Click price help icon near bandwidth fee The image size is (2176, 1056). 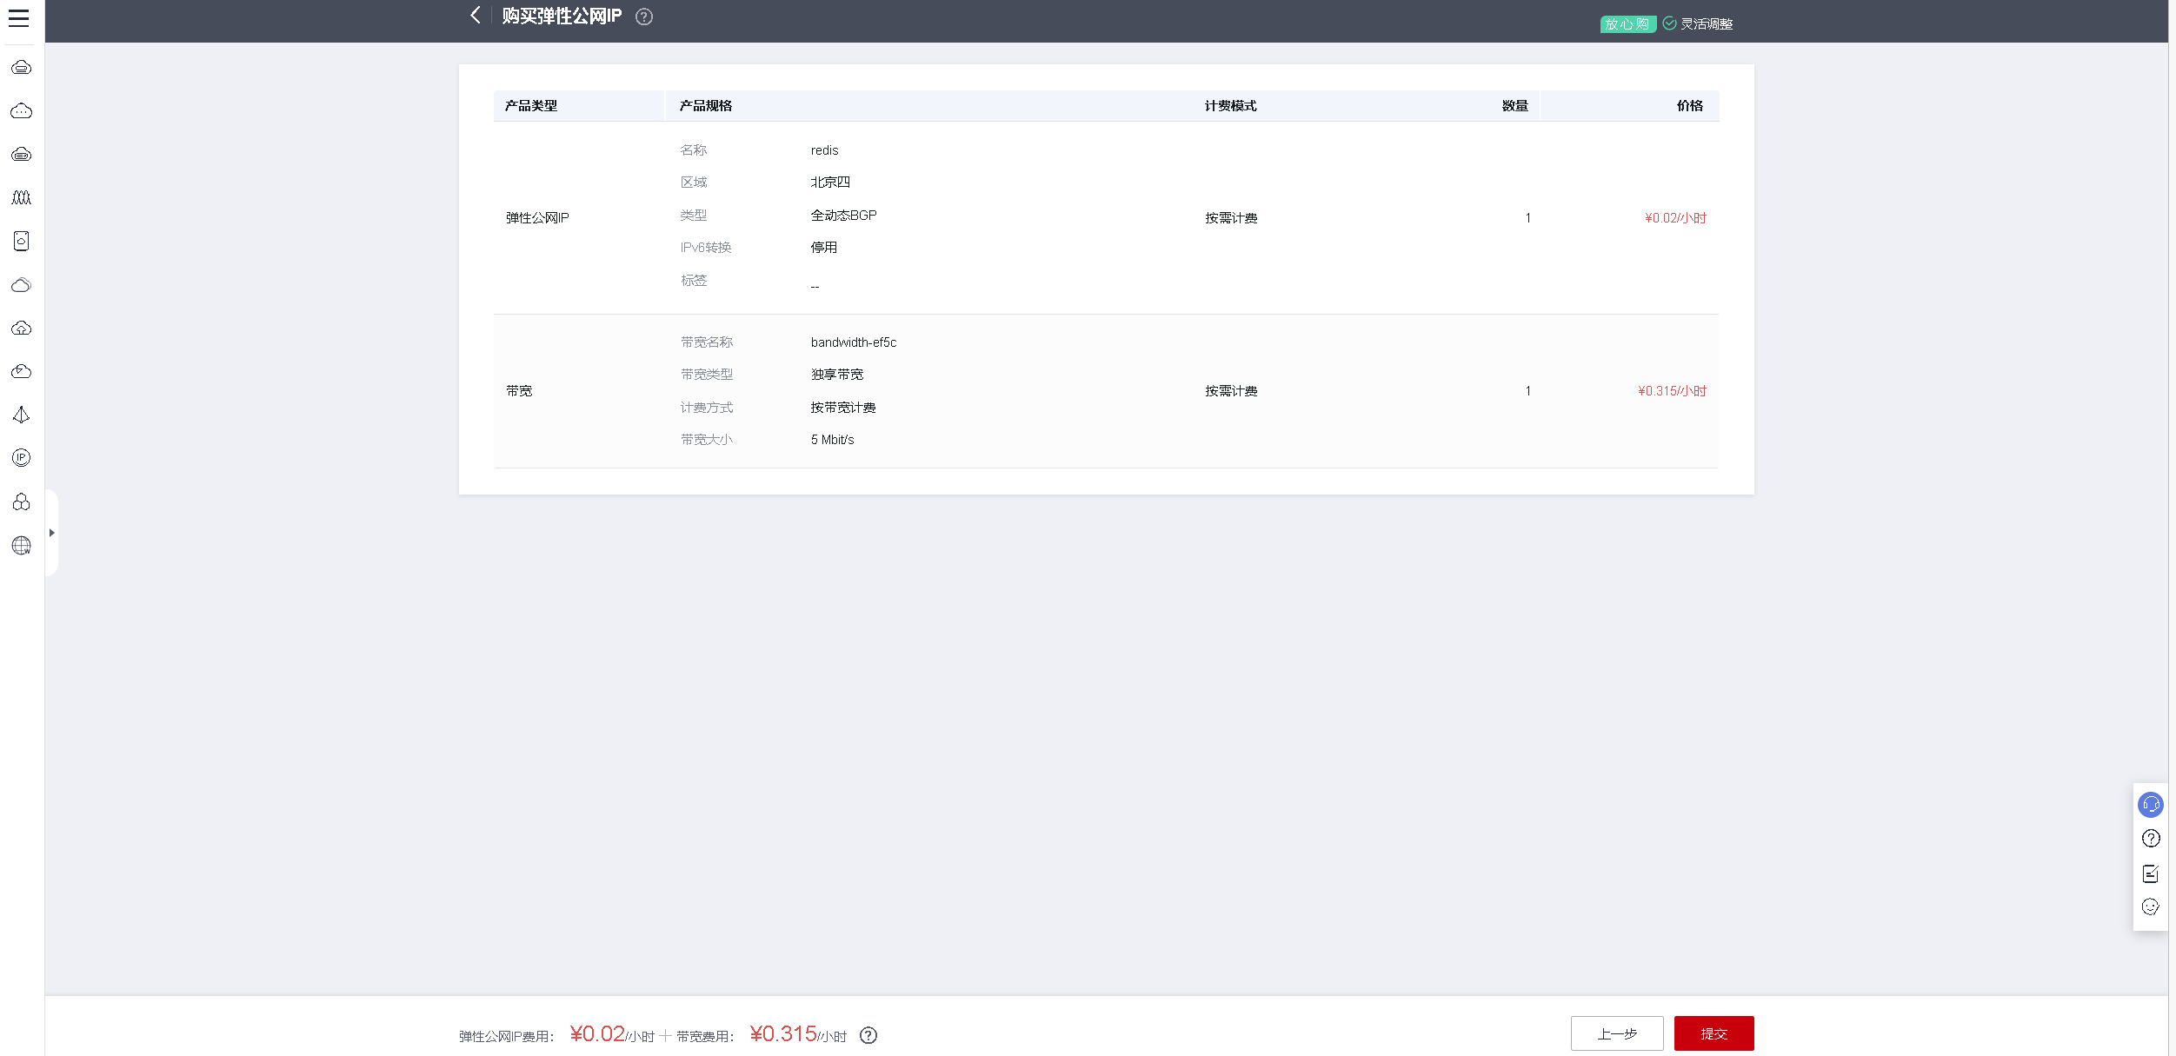pyautogui.click(x=868, y=1035)
